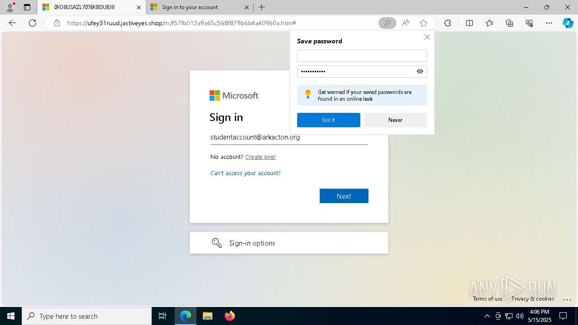Image resolution: width=578 pixels, height=325 pixels.
Task: Open clock showing 4:06 PM
Action: (x=539, y=316)
